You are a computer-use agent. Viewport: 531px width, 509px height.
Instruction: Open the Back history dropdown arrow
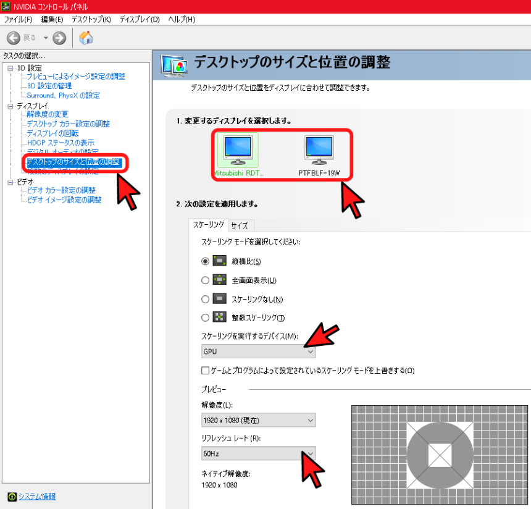click(x=46, y=38)
